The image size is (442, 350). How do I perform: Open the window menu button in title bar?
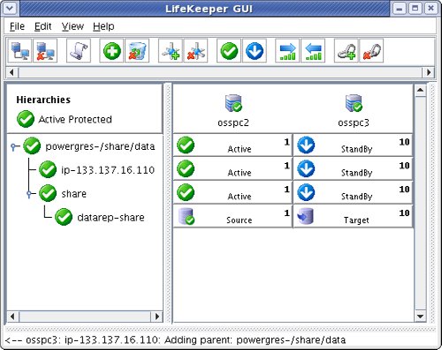(x=9, y=8)
